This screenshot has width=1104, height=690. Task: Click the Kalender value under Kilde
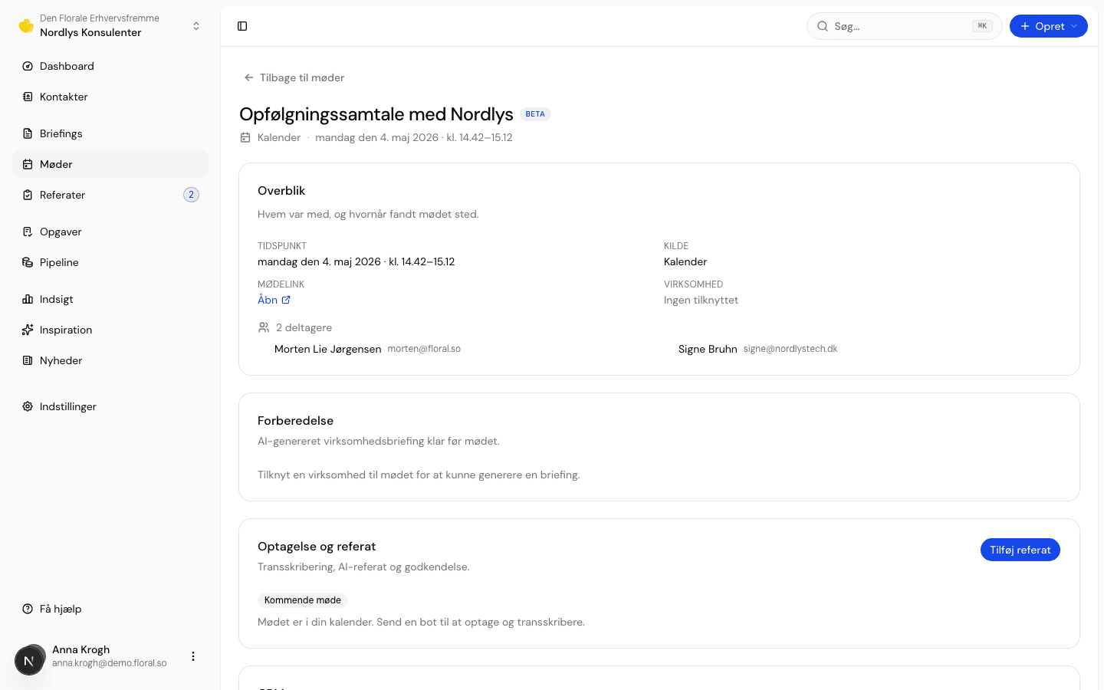pyautogui.click(x=685, y=261)
